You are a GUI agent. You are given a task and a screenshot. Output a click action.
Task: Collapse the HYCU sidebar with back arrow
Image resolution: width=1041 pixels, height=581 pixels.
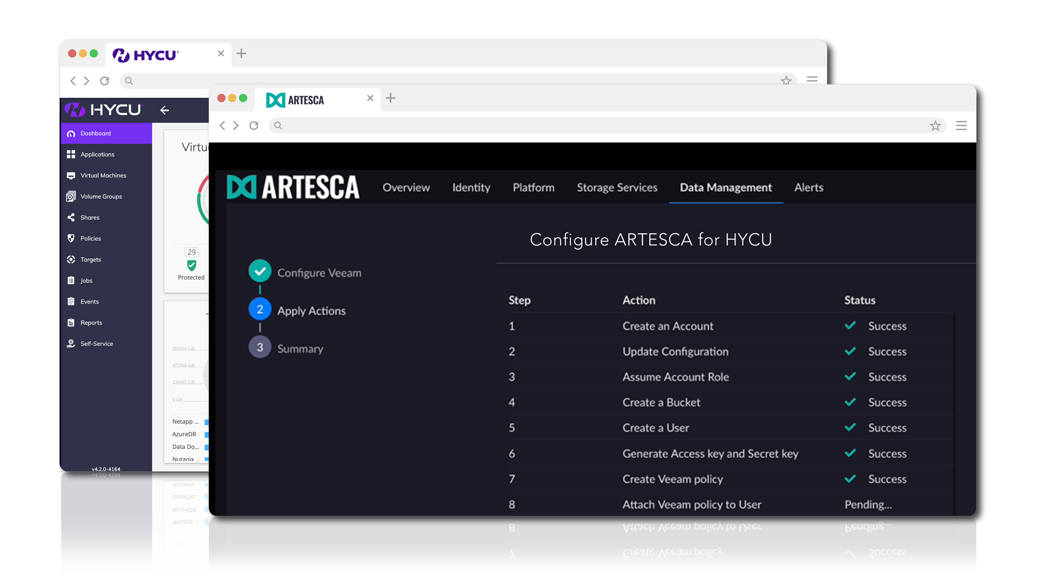pyautogui.click(x=164, y=110)
